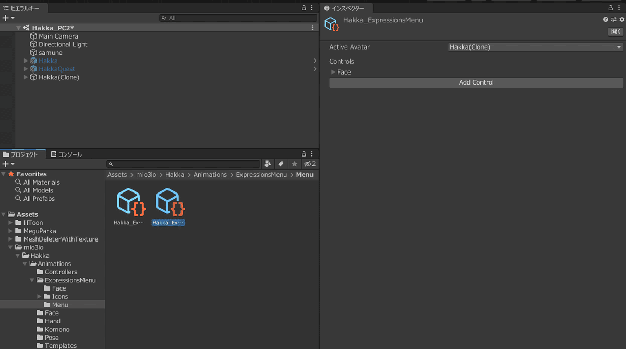Lock the Project panel
The height and width of the screenshot is (349, 626).
304,154
